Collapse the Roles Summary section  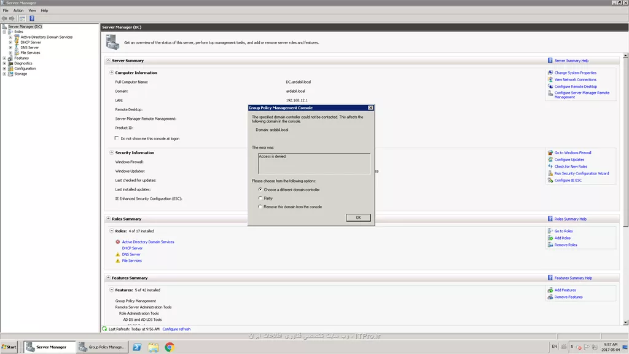108,219
